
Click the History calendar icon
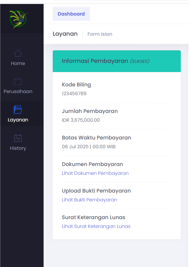[x=18, y=138]
